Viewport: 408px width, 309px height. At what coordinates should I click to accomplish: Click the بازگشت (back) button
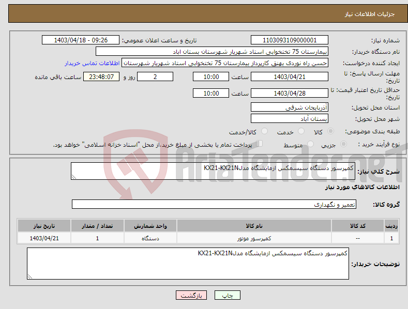click(x=191, y=295)
